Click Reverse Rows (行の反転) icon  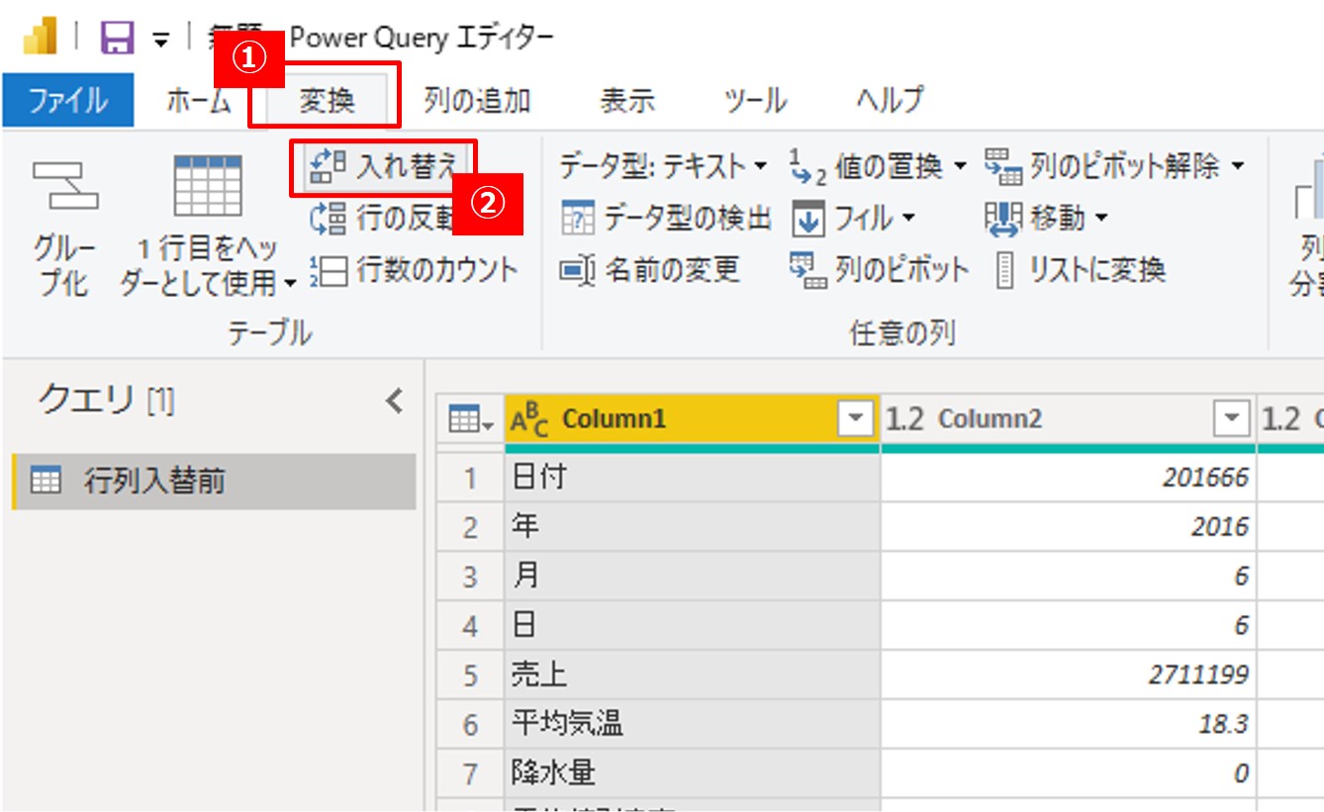[327, 219]
